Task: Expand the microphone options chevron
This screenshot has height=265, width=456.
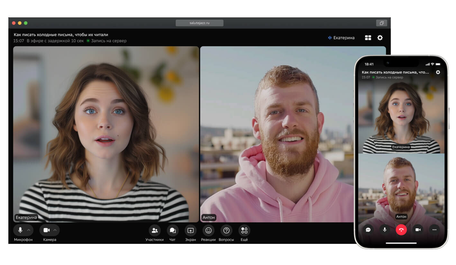Action: (29, 230)
